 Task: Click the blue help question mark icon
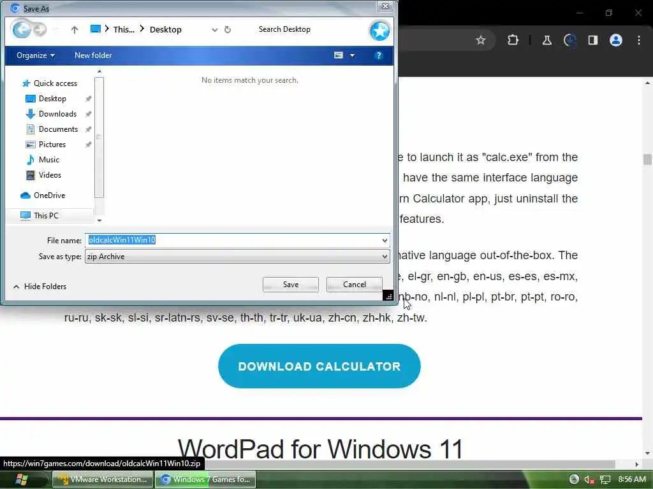[x=379, y=55]
